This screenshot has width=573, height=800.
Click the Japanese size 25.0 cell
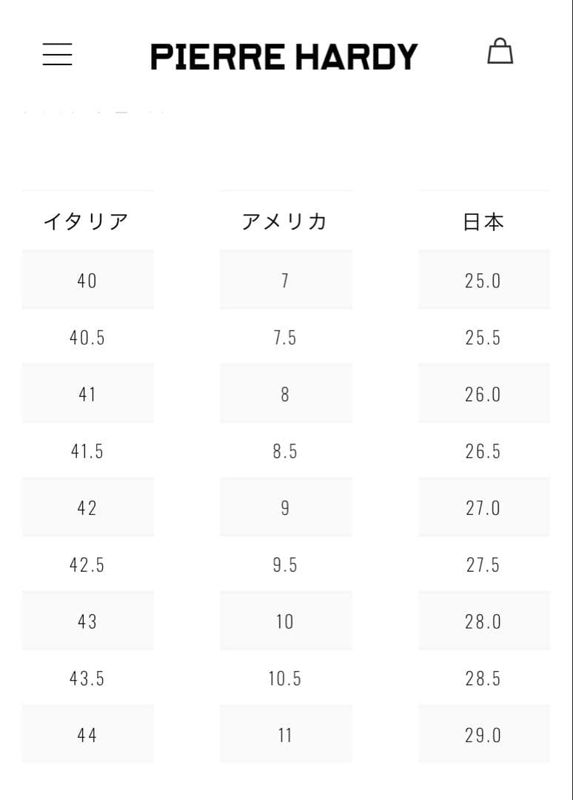tap(484, 280)
